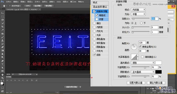The image size is (177, 94).
Task: Open 方法 dropdown showing 平滑
Action: coord(138,14)
